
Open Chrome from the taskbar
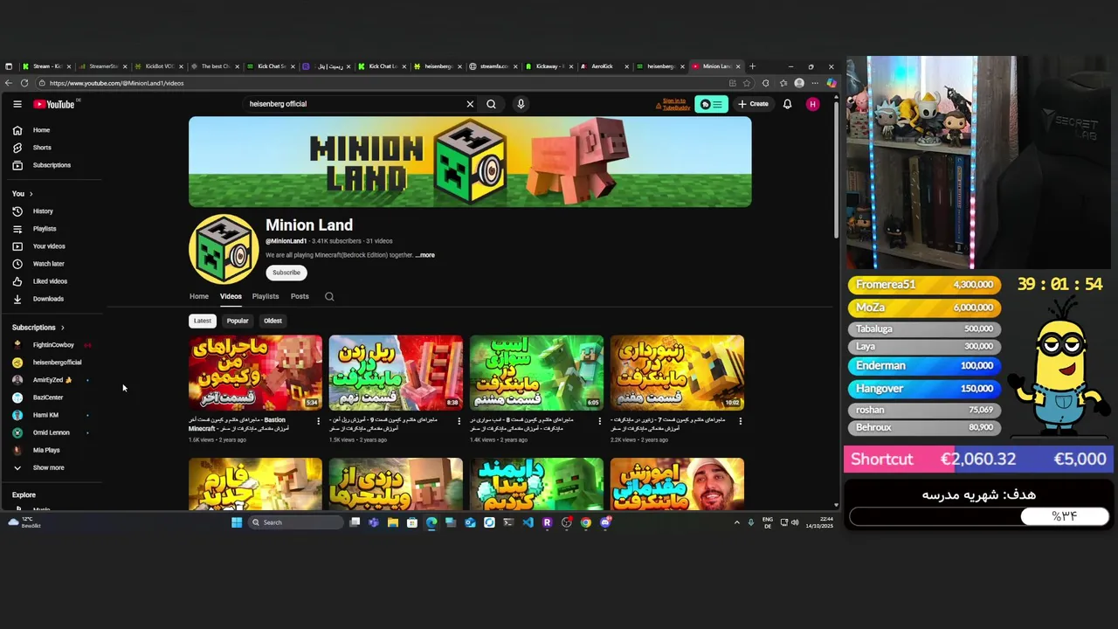pyautogui.click(x=586, y=522)
